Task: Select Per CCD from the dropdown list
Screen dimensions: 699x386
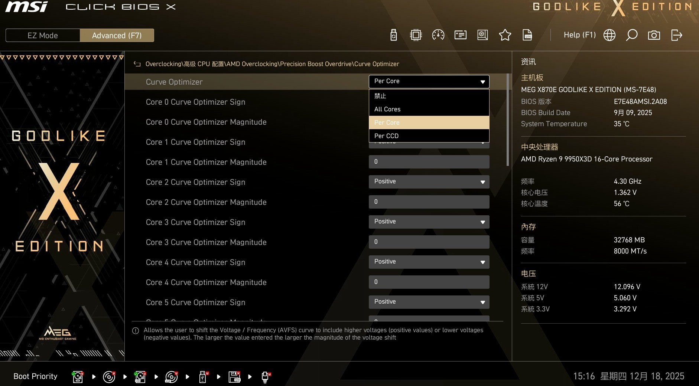Action: [429, 136]
